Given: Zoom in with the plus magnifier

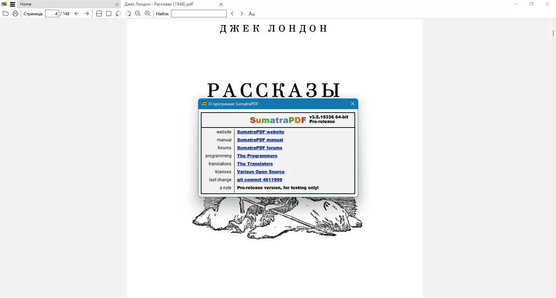Looking at the screenshot, I should (x=148, y=14).
